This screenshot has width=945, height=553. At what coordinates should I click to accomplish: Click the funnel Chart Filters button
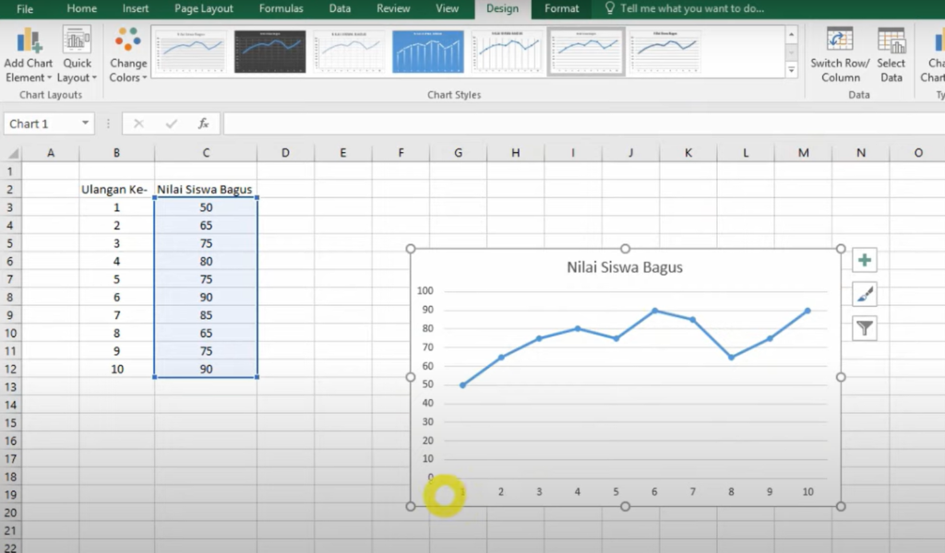click(x=864, y=328)
